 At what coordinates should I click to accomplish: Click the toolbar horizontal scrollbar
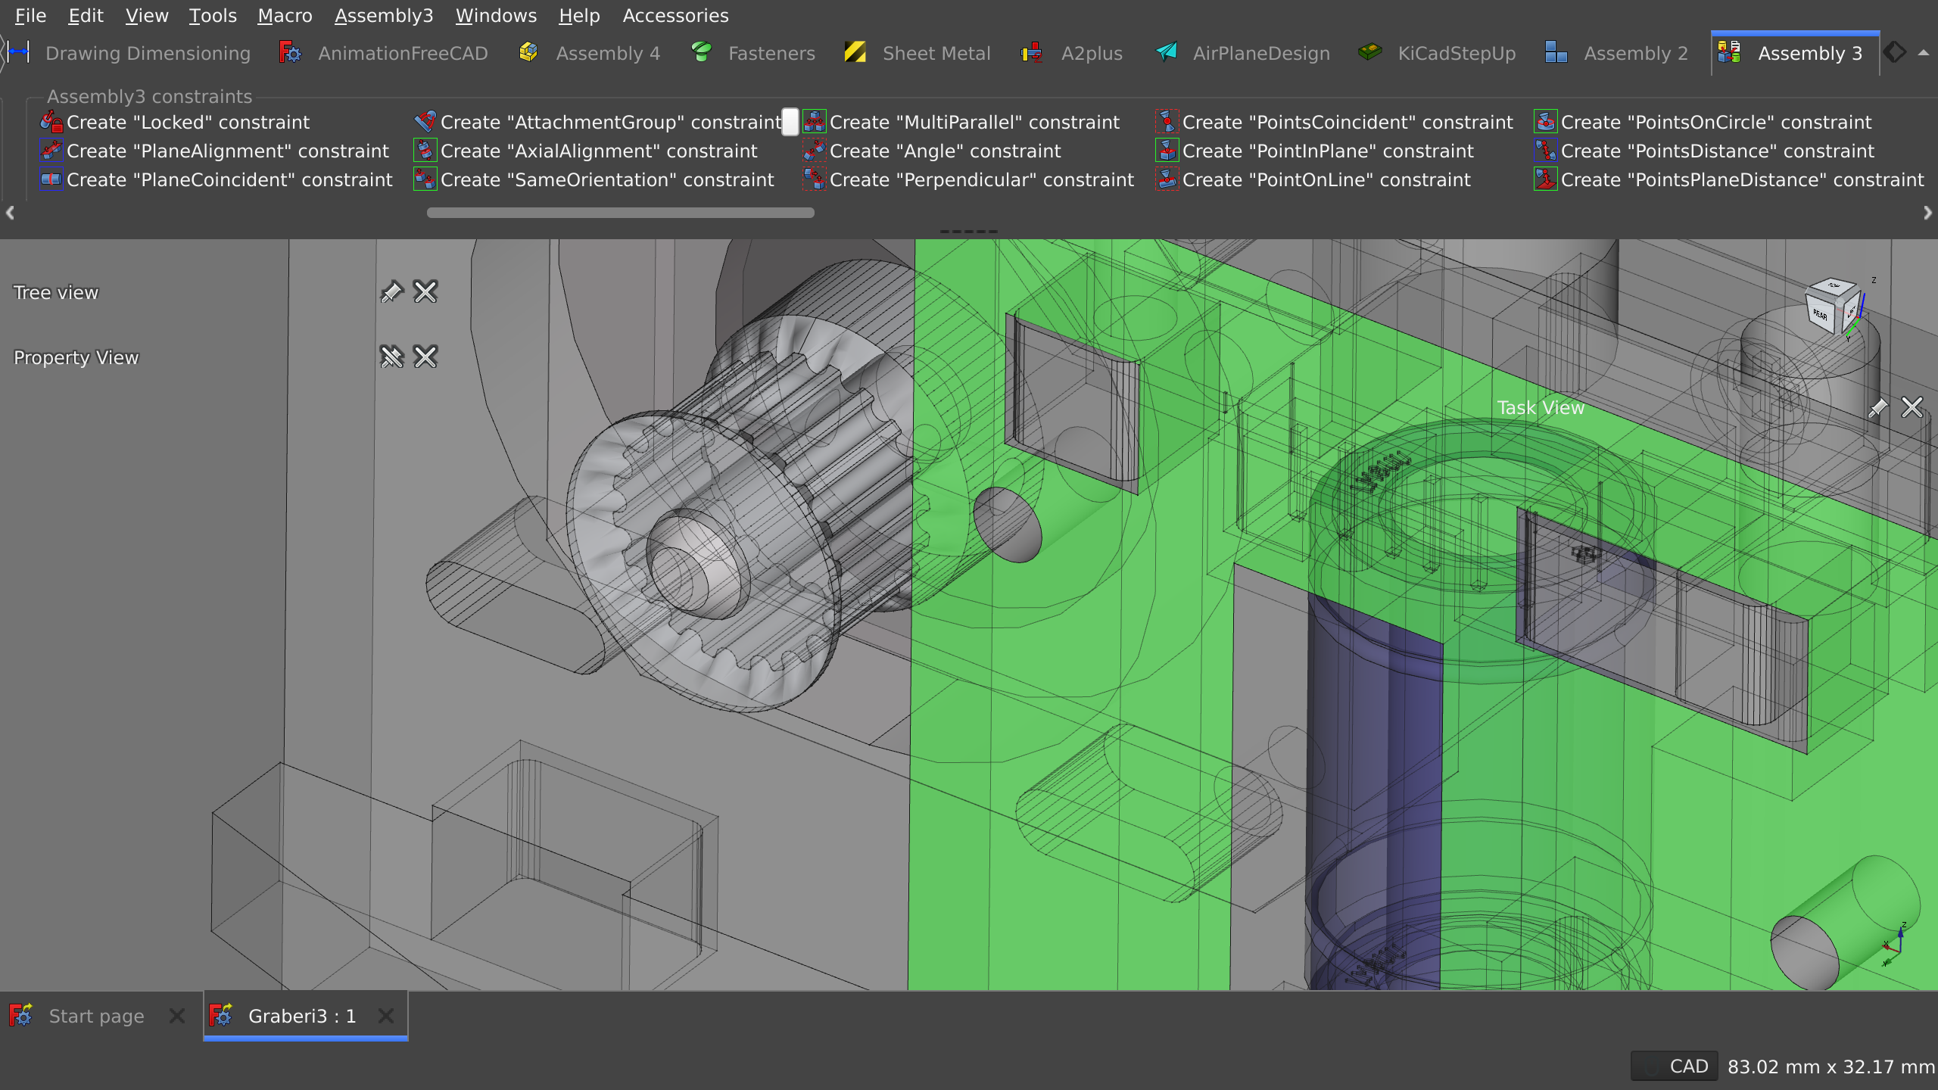point(621,213)
